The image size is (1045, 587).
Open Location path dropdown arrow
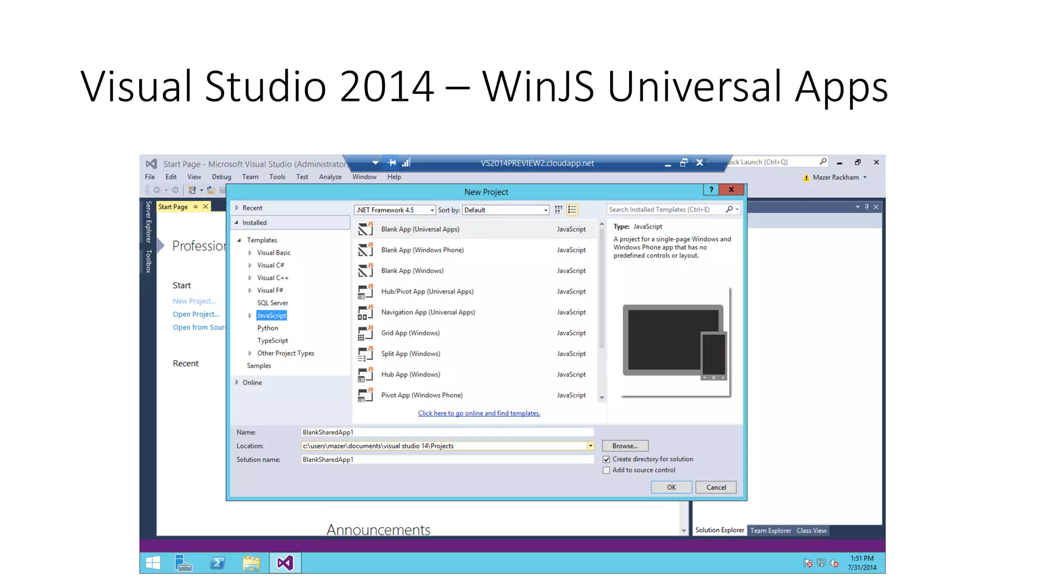tap(590, 446)
